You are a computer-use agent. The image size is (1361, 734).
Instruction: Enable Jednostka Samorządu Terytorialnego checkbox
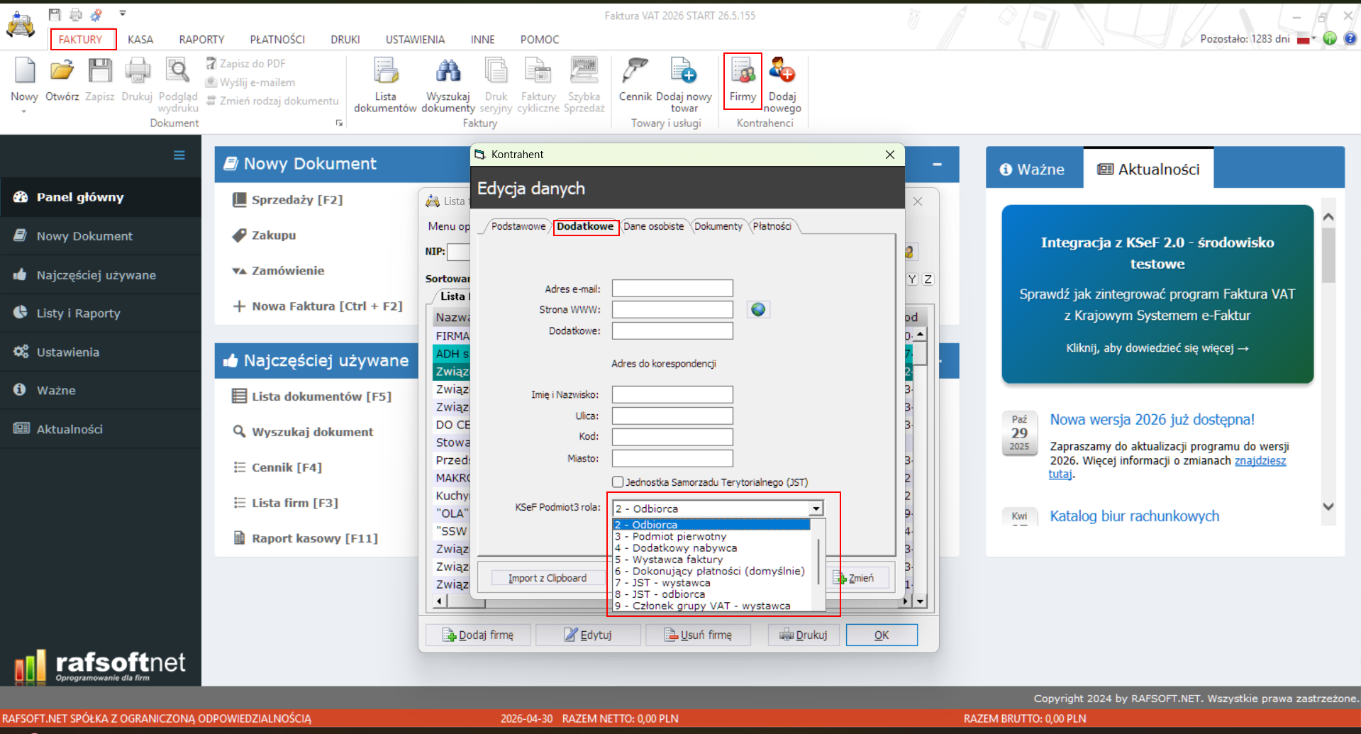pos(618,482)
